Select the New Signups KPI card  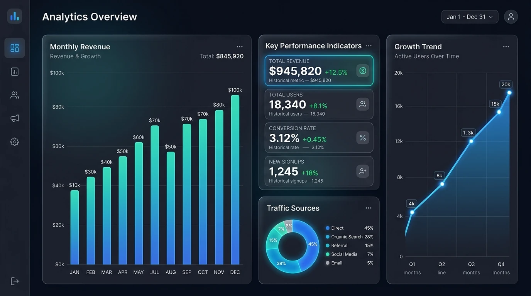point(319,171)
